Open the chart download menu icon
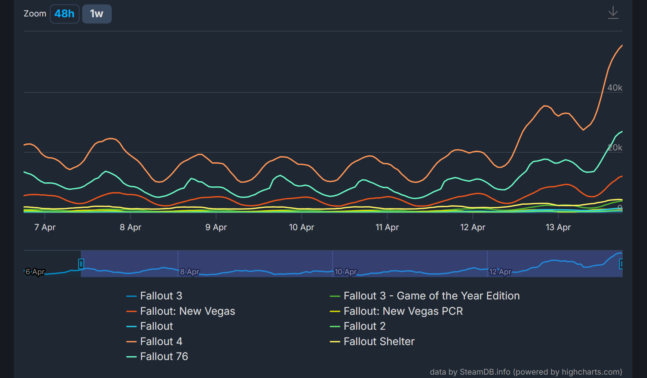This screenshot has height=378, width=647. point(613,13)
